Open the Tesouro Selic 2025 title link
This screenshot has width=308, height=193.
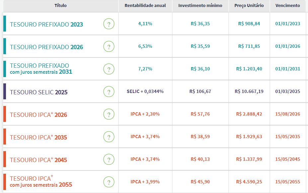click(39, 92)
